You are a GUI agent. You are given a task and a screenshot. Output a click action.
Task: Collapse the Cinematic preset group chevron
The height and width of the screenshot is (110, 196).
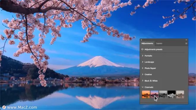coord(143,87)
